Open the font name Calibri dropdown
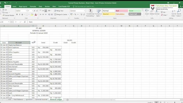The image size is (183, 103). 26,11
